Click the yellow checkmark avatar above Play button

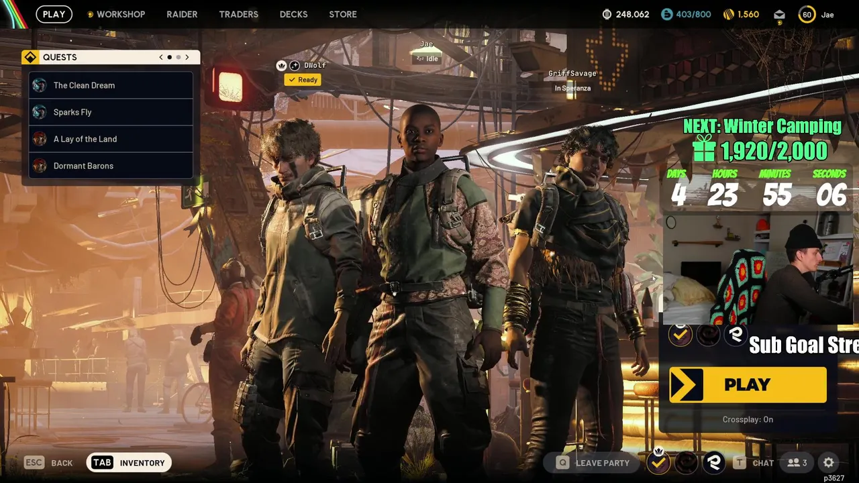coord(680,334)
